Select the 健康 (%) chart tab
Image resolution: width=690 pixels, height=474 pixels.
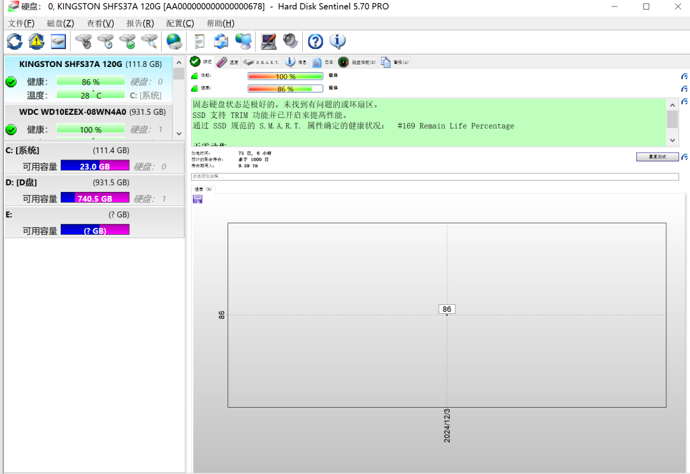pos(203,189)
